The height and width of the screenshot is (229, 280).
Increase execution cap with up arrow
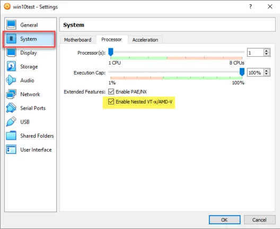266,71
